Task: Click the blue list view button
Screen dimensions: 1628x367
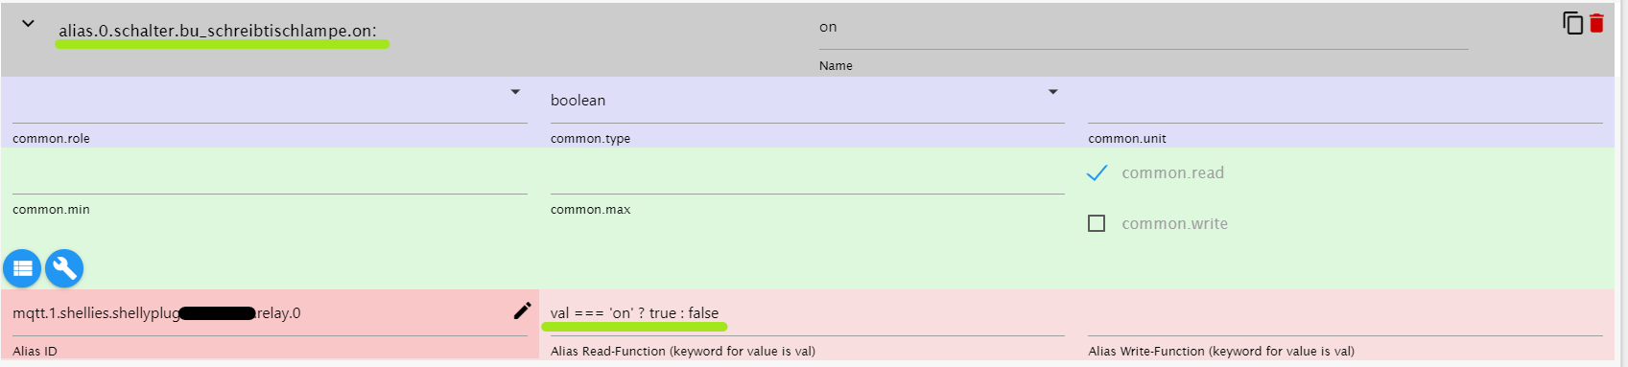Action: (x=22, y=268)
